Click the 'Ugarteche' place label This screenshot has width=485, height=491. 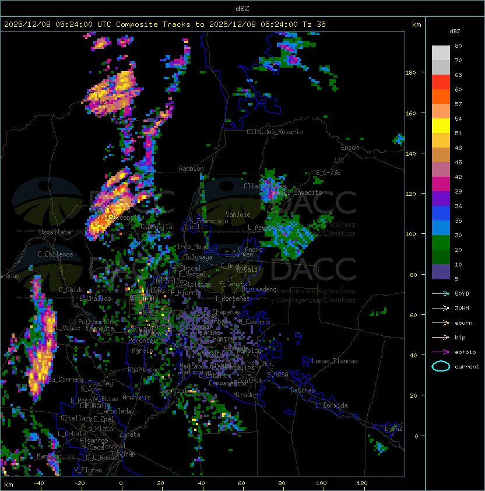pos(144,370)
